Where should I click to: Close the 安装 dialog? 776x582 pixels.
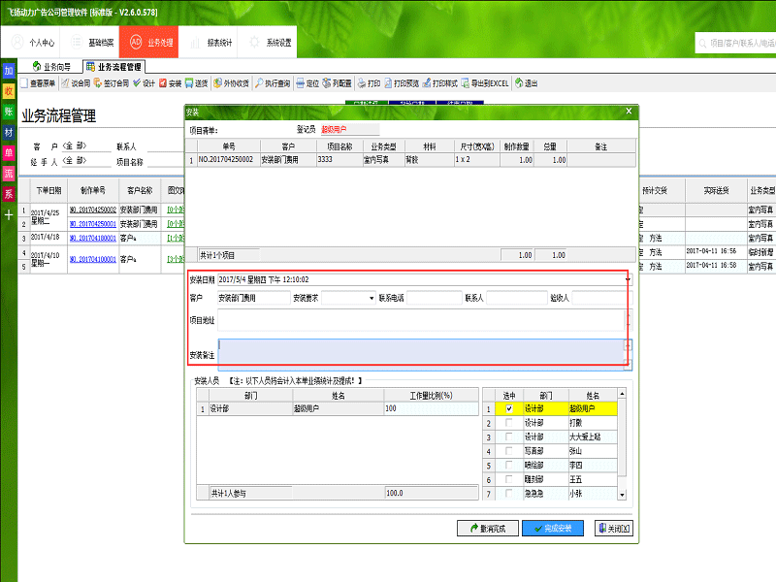629,111
